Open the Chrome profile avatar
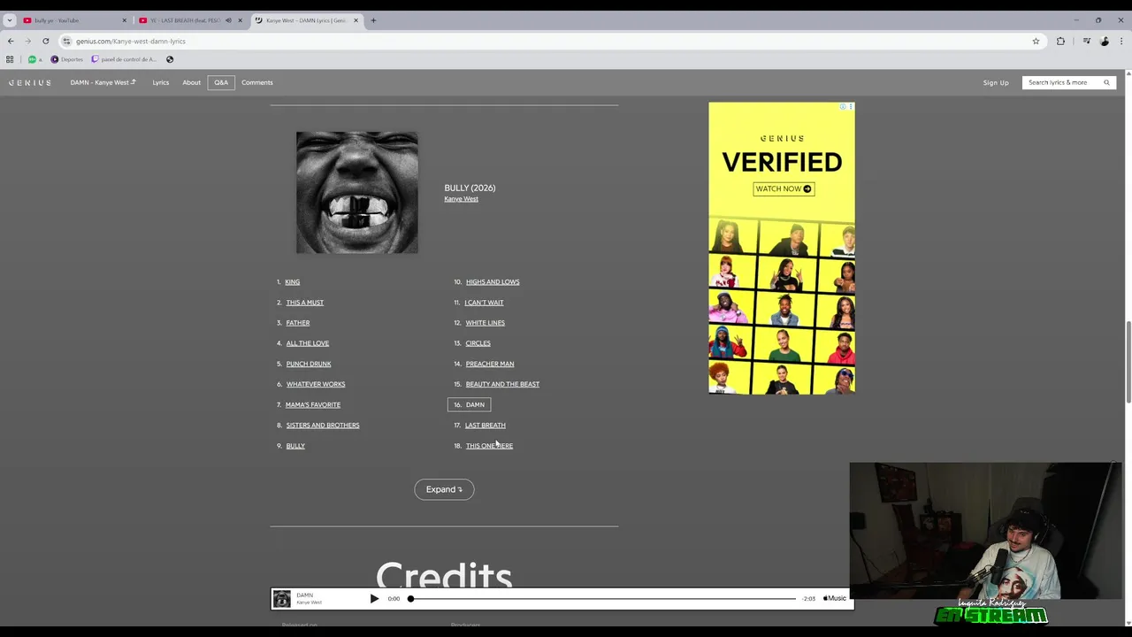The width and height of the screenshot is (1132, 637). 1105,41
